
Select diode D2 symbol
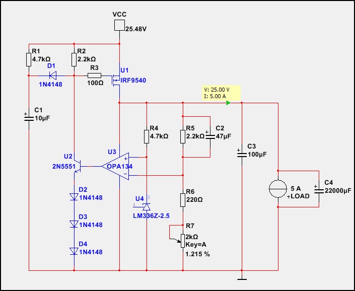74,197
